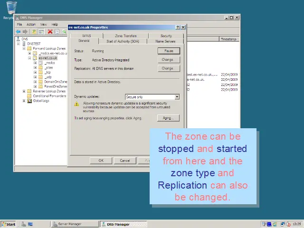304x228 pixels.
Task: Click the Timestamp column header
Action: 229,39
